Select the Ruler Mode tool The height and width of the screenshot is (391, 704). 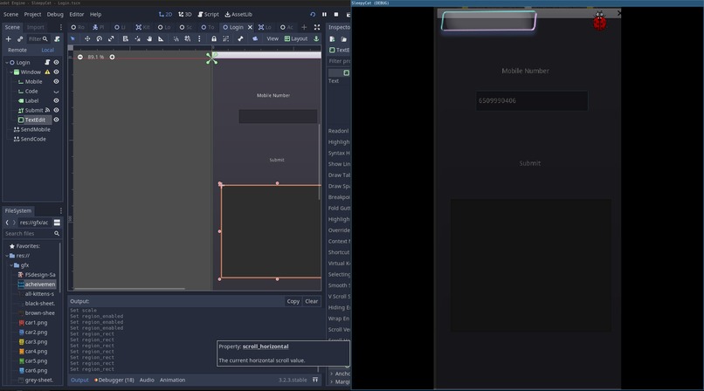tap(161, 39)
